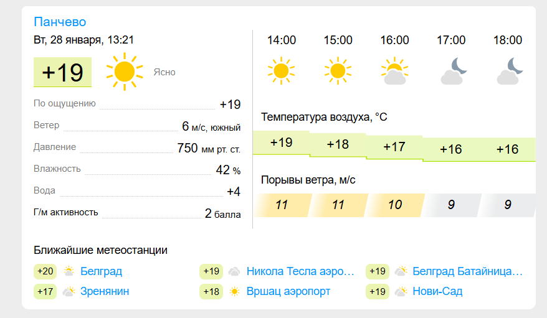This screenshot has height=318, width=547.
Task: Click the sun icon under 15:00
Action: [338, 71]
